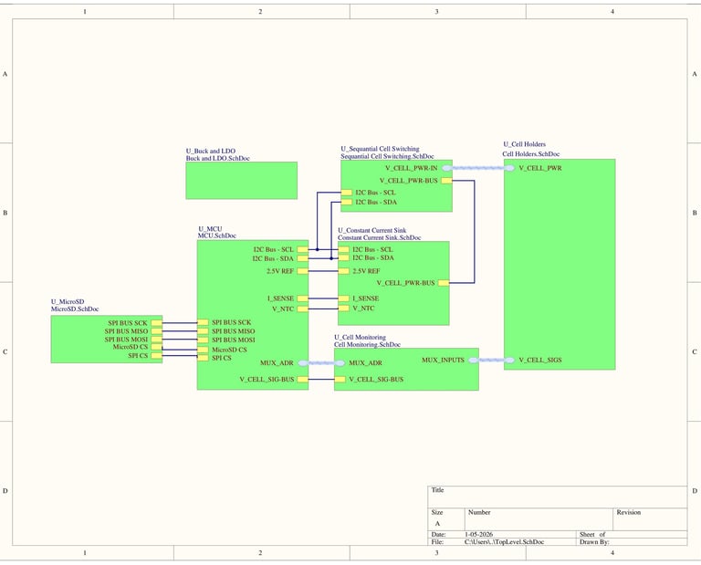Click the U_MicroSD designator text
Screen dimensions: 701x565
pos(68,302)
